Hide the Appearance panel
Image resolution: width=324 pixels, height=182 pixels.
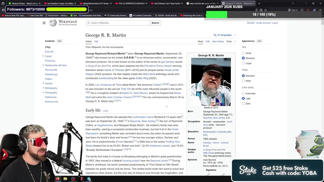(259, 41)
